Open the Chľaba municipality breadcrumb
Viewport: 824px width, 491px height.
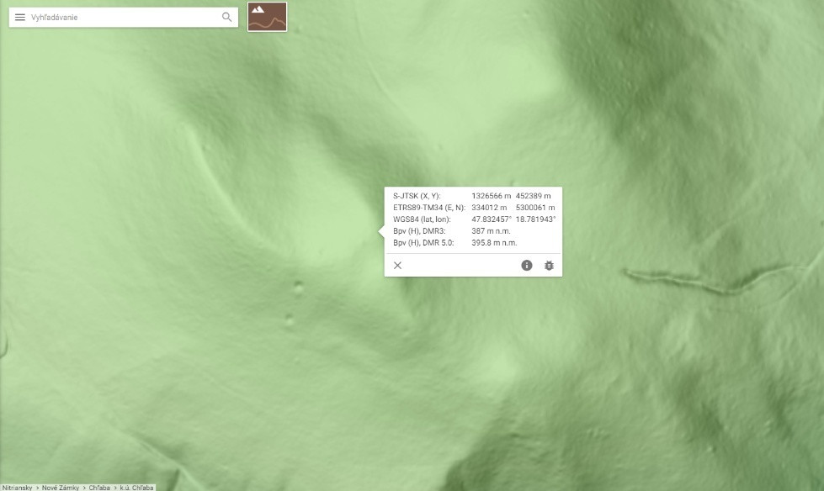[99, 488]
